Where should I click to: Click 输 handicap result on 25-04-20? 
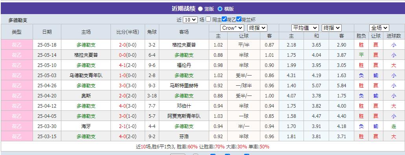376,96
